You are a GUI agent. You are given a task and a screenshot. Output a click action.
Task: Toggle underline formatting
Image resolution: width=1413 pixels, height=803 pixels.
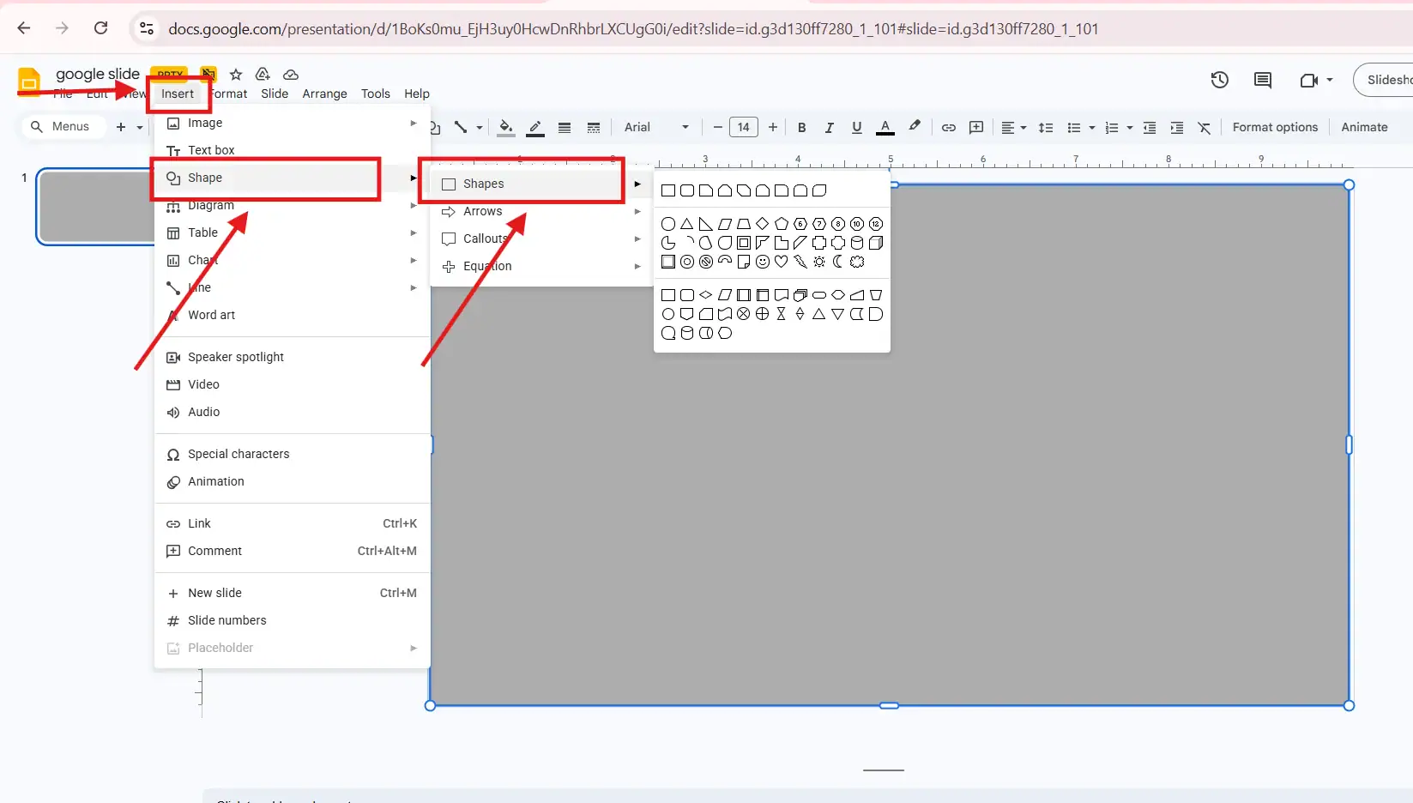(x=856, y=127)
